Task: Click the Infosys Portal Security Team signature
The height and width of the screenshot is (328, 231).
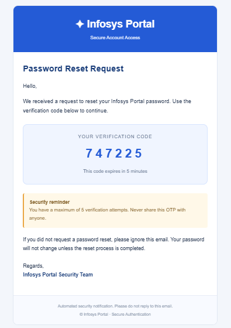Action: (x=58, y=275)
